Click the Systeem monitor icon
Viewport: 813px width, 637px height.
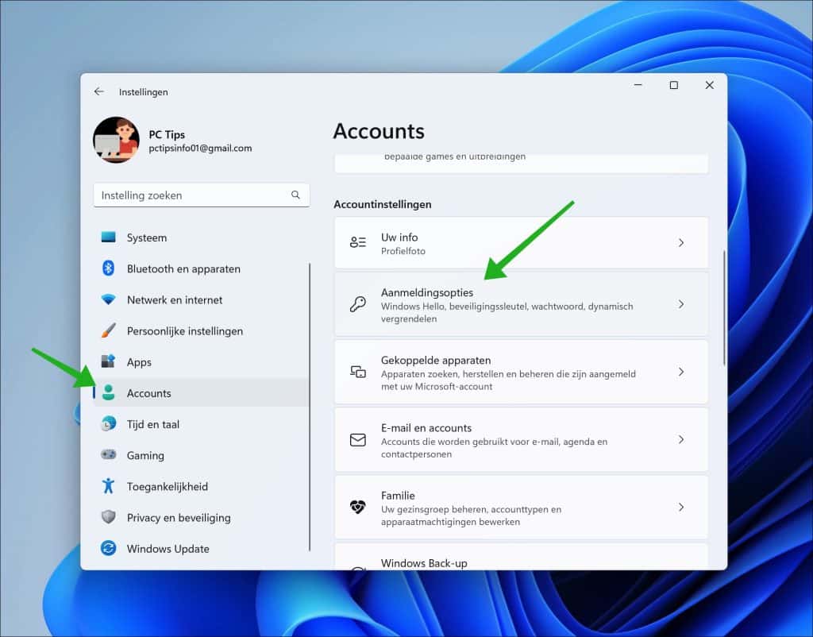108,237
